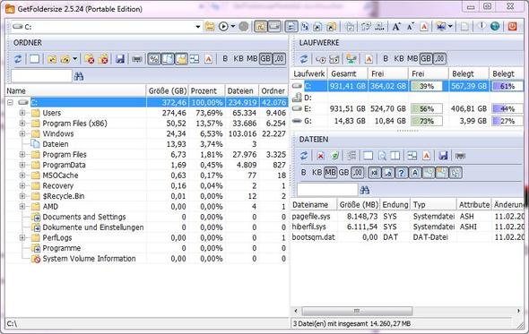
Task: Collapse the C: root tree node
Action: [x=11, y=102]
